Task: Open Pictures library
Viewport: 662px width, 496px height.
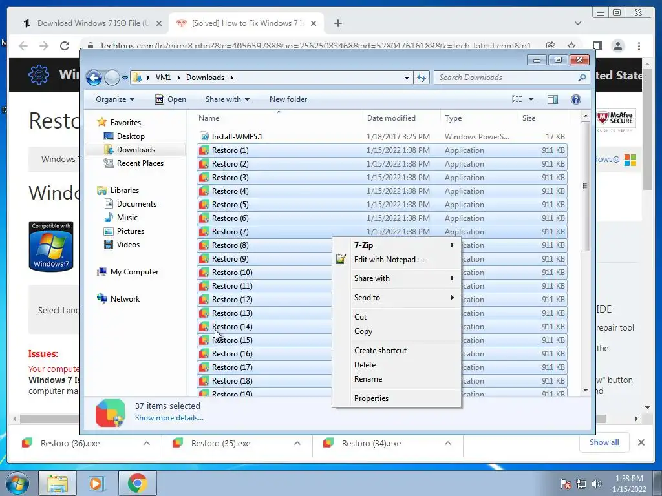Action: [x=130, y=231]
